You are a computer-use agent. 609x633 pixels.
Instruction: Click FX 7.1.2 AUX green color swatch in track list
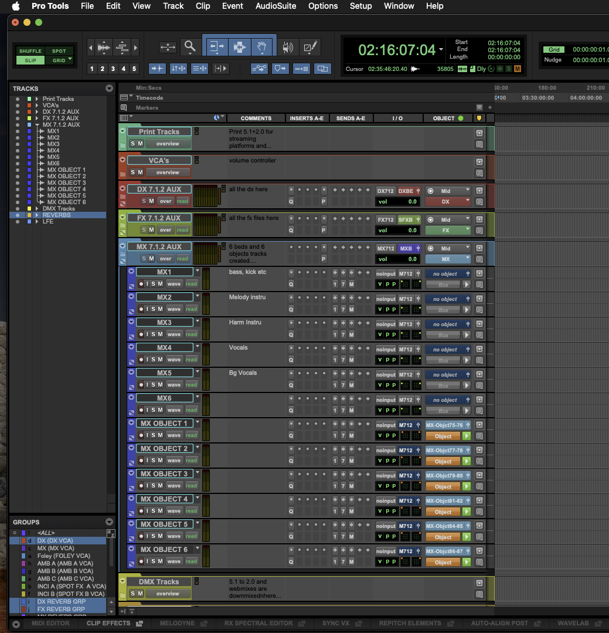point(29,118)
